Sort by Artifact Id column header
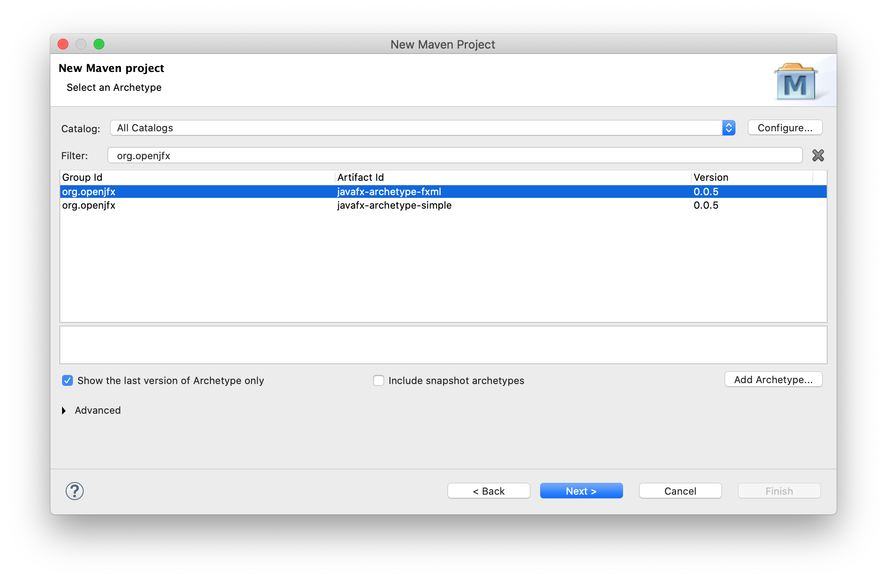This screenshot has height=581, width=887. point(513,177)
